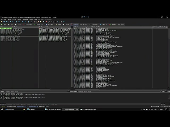170x127 pixels.
Task: Switch to the Memory Map tab
Action: pyautogui.click(x=39, y=25)
